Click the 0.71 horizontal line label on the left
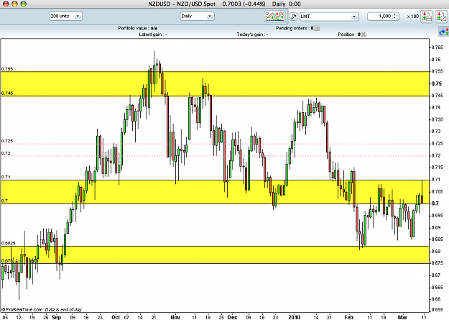Viewport: 449px width, 320px height. pyautogui.click(x=6, y=177)
